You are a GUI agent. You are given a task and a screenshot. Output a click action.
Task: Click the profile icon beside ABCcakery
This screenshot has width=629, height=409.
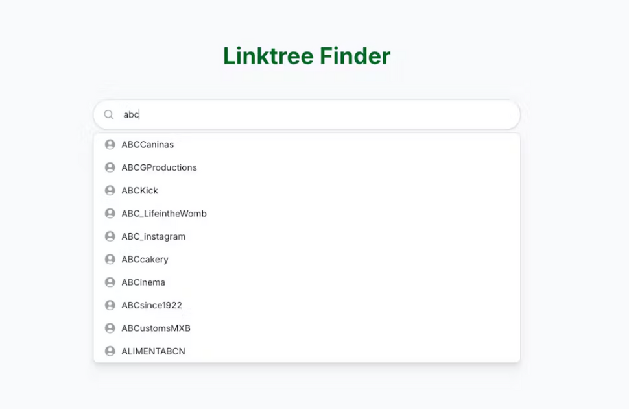[109, 259]
